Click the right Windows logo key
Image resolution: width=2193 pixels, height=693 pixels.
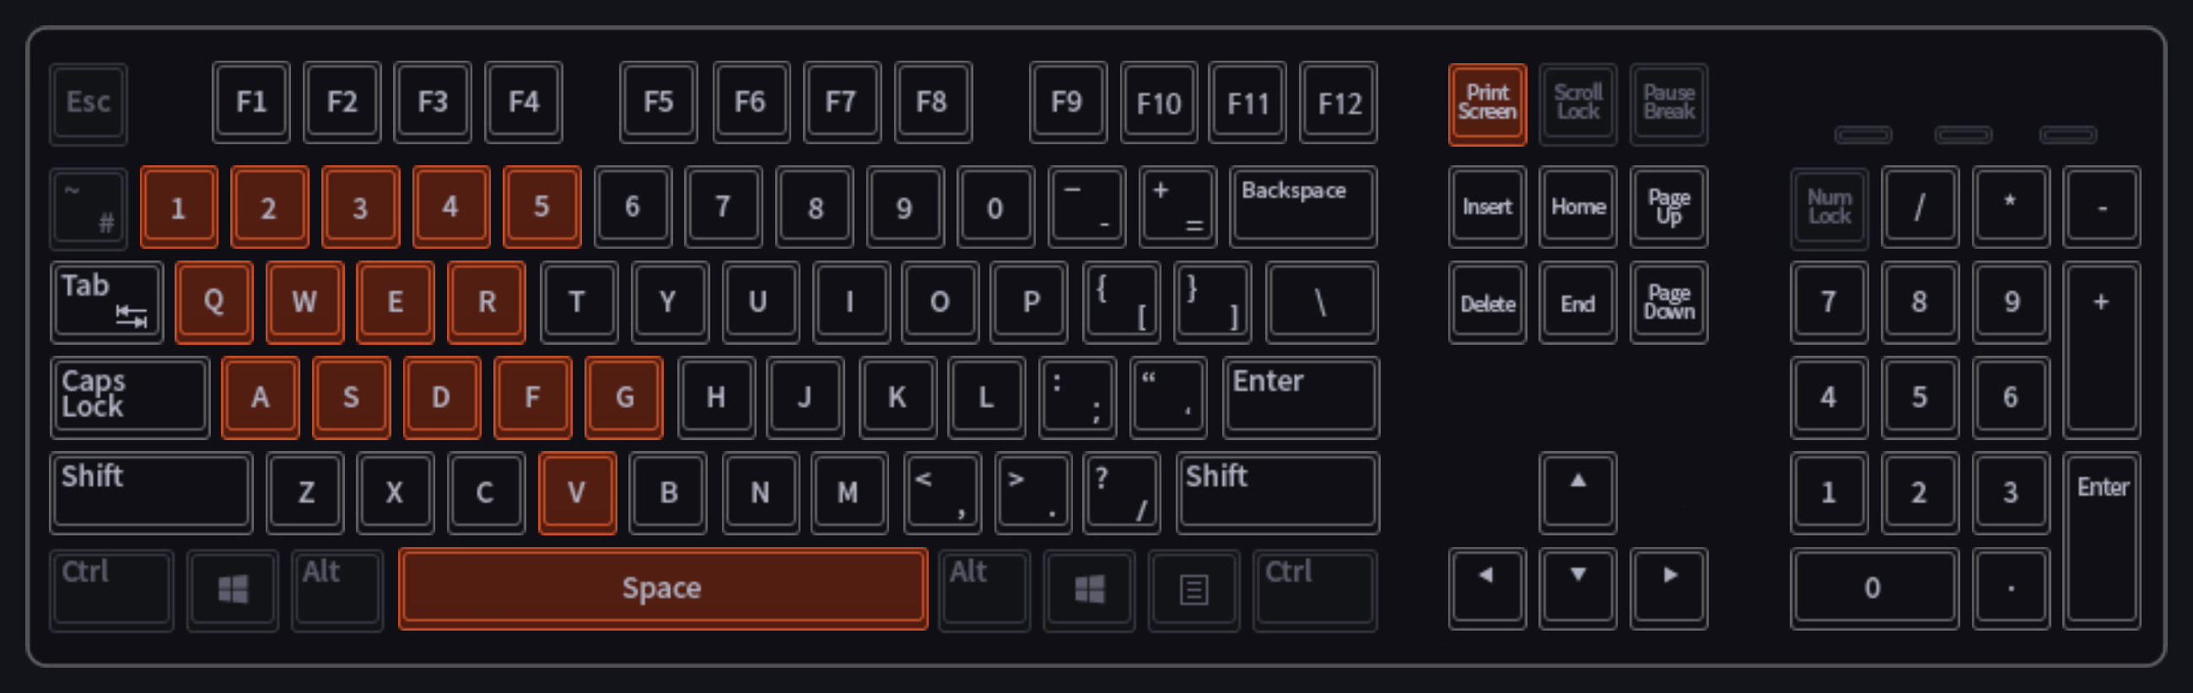[x=1089, y=589]
